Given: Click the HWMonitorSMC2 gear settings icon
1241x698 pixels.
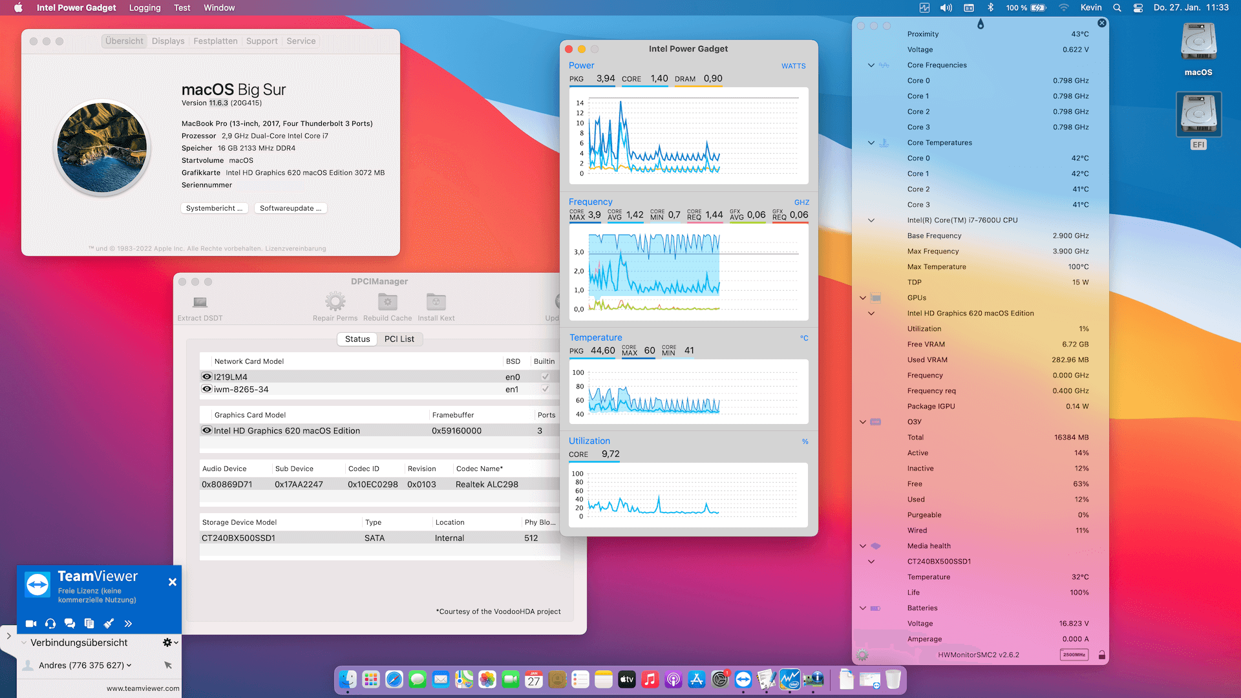Looking at the screenshot, I should (862, 655).
